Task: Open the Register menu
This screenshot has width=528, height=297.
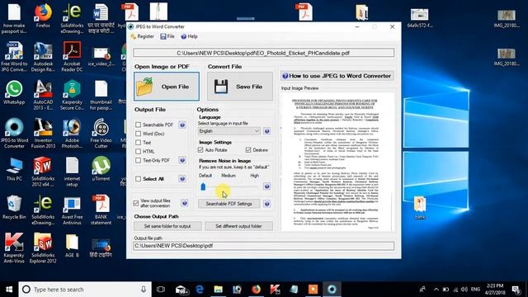Action: 143,36
